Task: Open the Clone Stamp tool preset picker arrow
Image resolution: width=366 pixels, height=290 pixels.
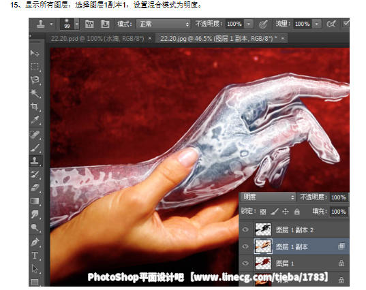Action: pos(51,24)
